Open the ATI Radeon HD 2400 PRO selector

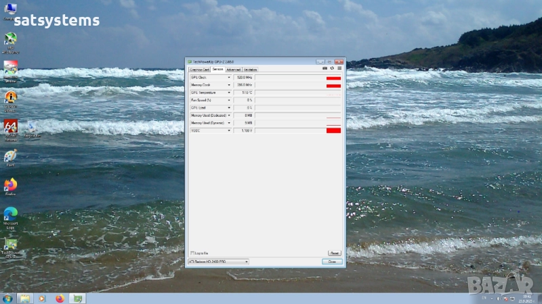pos(219,261)
